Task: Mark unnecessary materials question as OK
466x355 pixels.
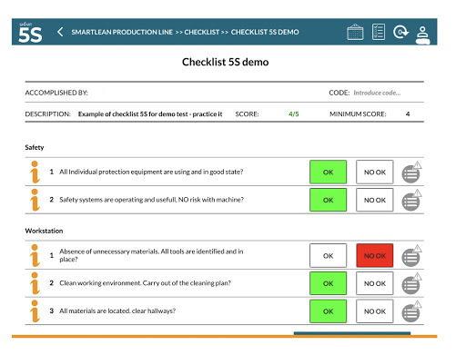Action: pyautogui.click(x=328, y=255)
